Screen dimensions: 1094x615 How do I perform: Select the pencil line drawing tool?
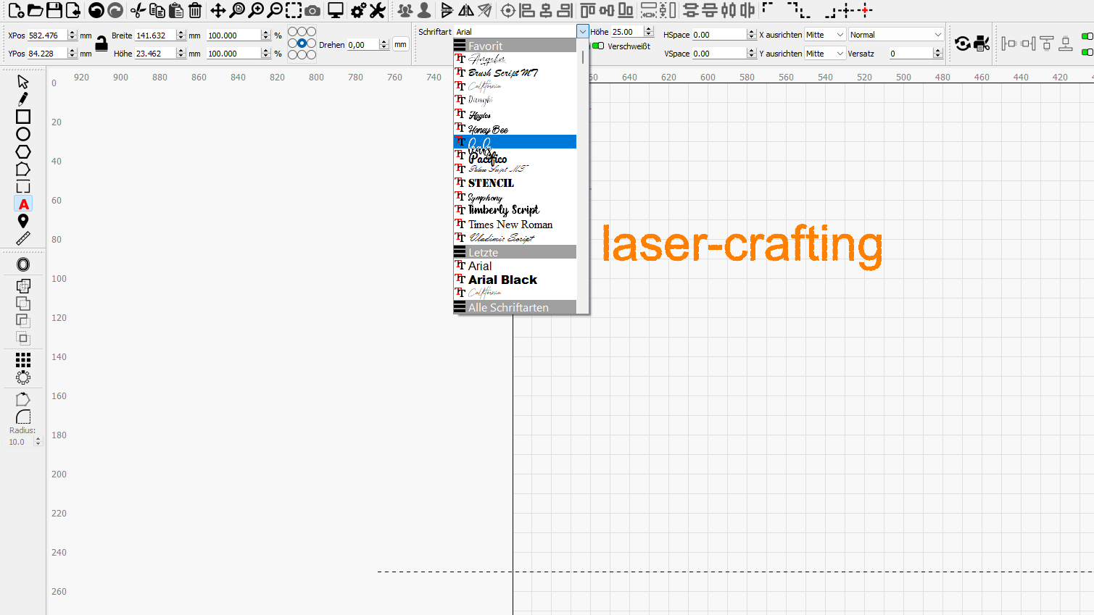point(22,99)
